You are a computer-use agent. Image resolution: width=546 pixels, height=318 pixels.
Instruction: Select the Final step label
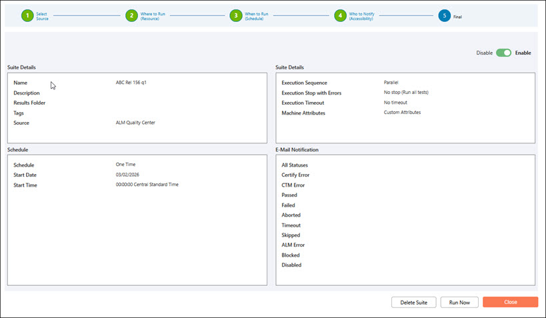[457, 17]
